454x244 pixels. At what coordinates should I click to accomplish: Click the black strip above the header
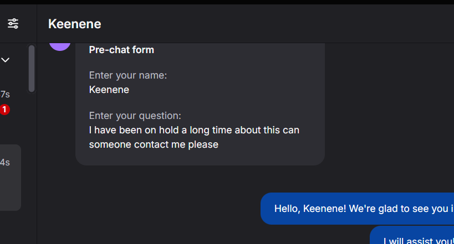[x=227, y=2]
